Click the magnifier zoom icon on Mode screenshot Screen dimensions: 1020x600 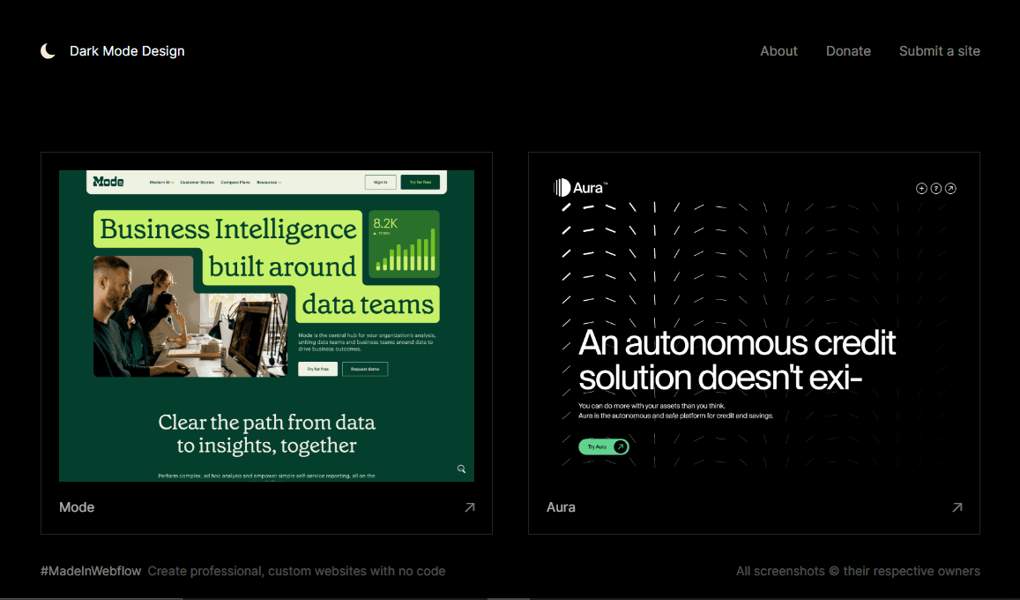click(461, 469)
